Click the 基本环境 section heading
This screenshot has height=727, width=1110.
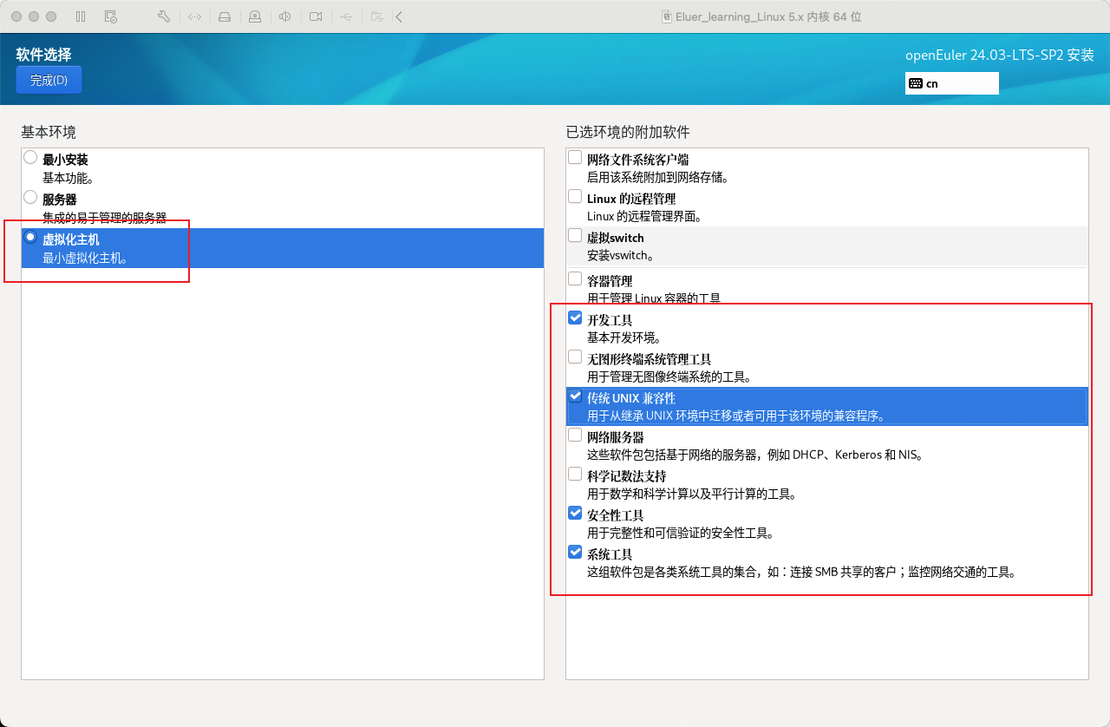(49, 132)
